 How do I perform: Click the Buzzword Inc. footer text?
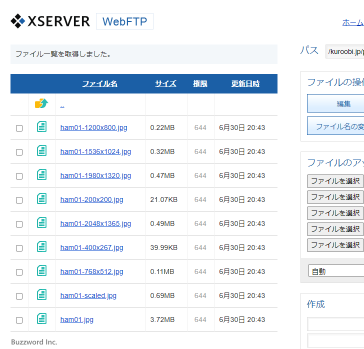34,342
